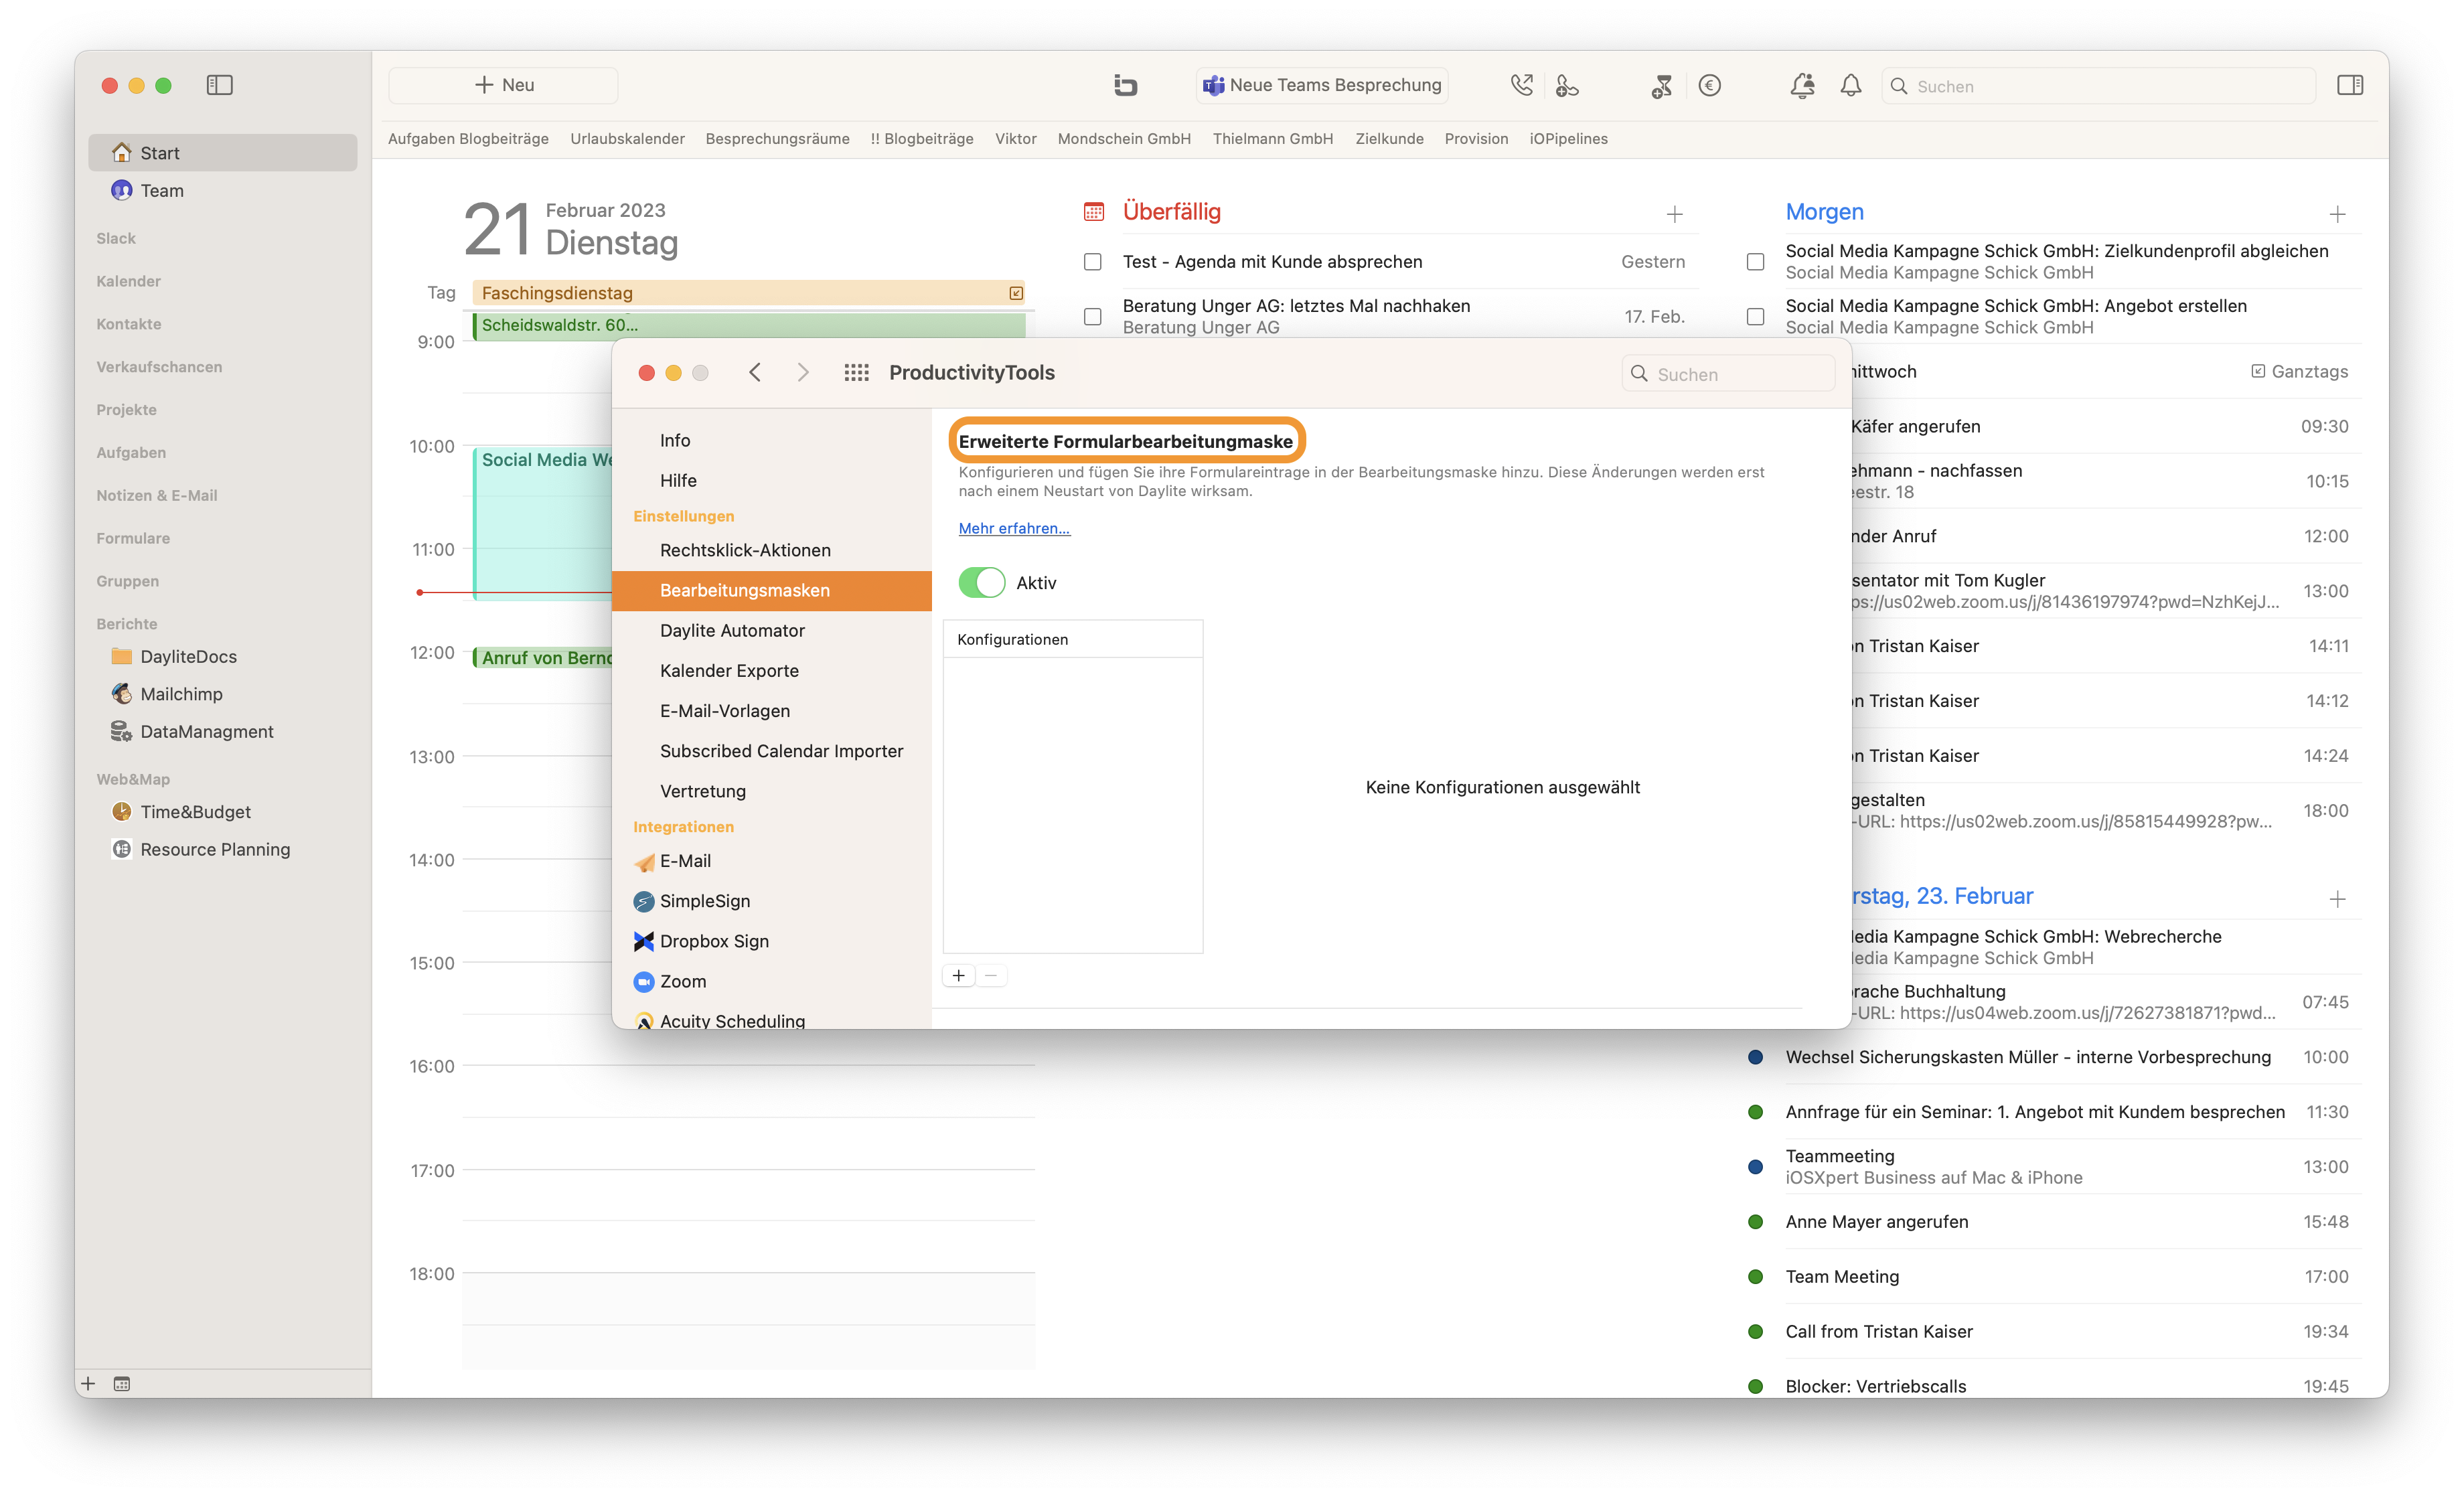Go forward in ProductivityTools window
Image resolution: width=2464 pixels, height=1497 pixels.
[803, 373]
